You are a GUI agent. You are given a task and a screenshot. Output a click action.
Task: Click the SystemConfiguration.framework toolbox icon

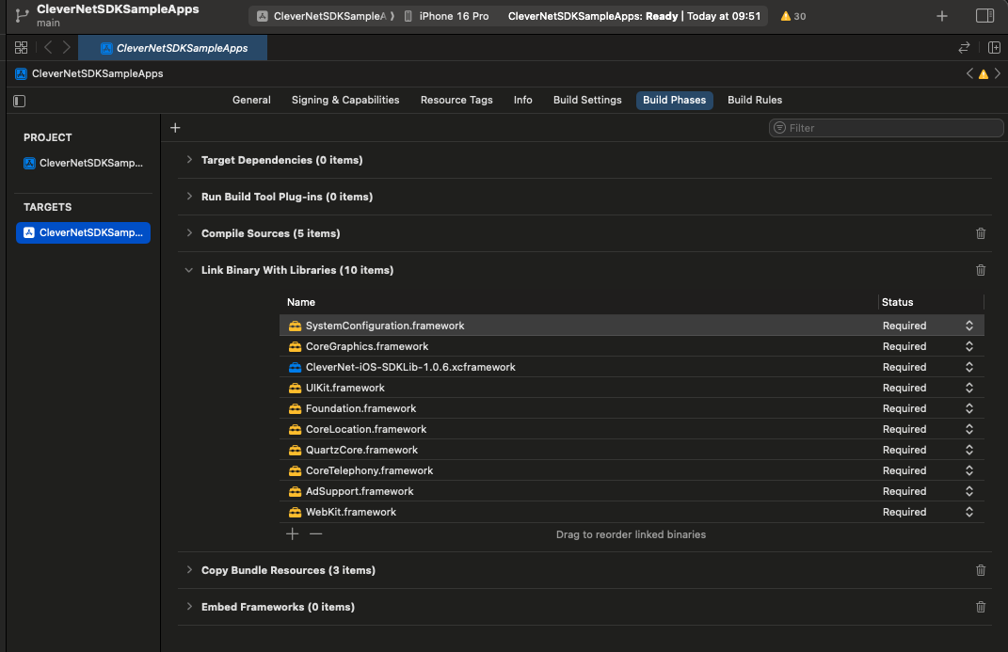tap(296, 326)
